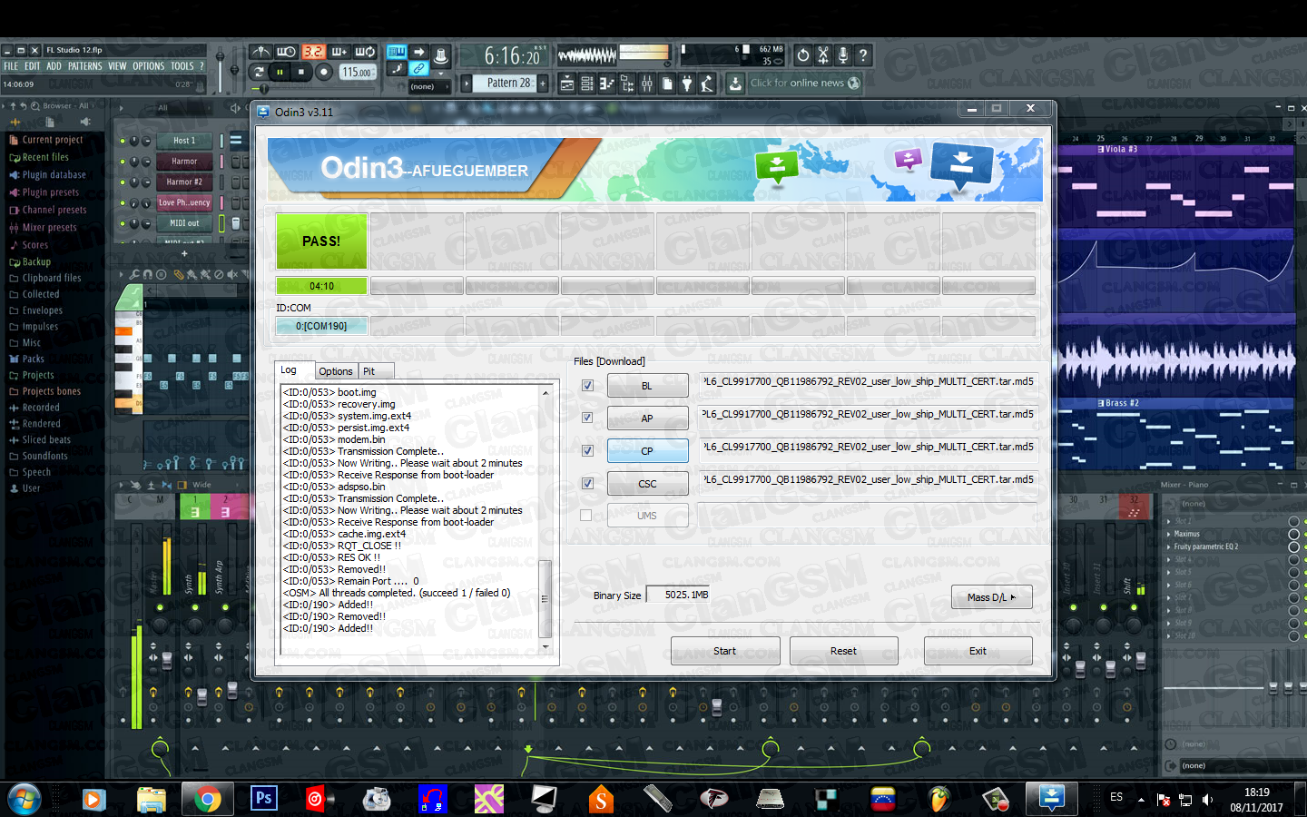
Task: Uncheck the AP file checkbox
Action: [x=587, y=418]
